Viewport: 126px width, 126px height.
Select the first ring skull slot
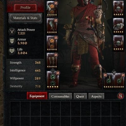(x=118, y=26)
